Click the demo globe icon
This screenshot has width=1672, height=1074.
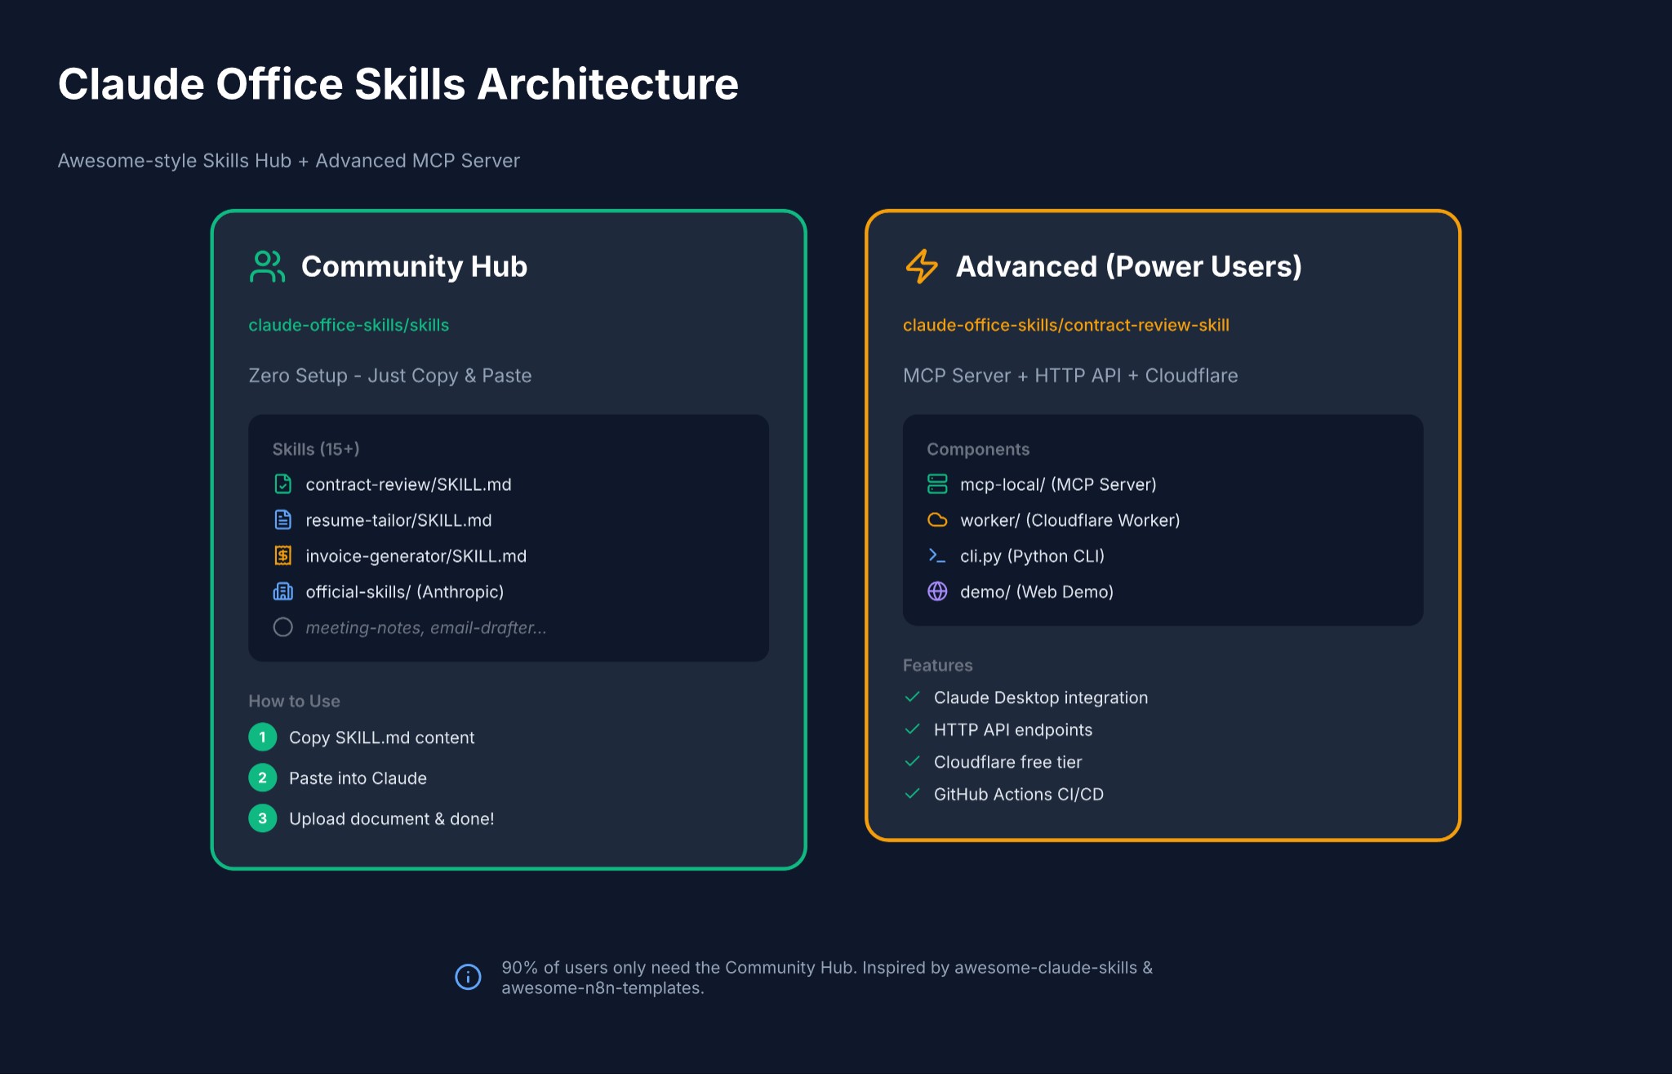point(937,591)
